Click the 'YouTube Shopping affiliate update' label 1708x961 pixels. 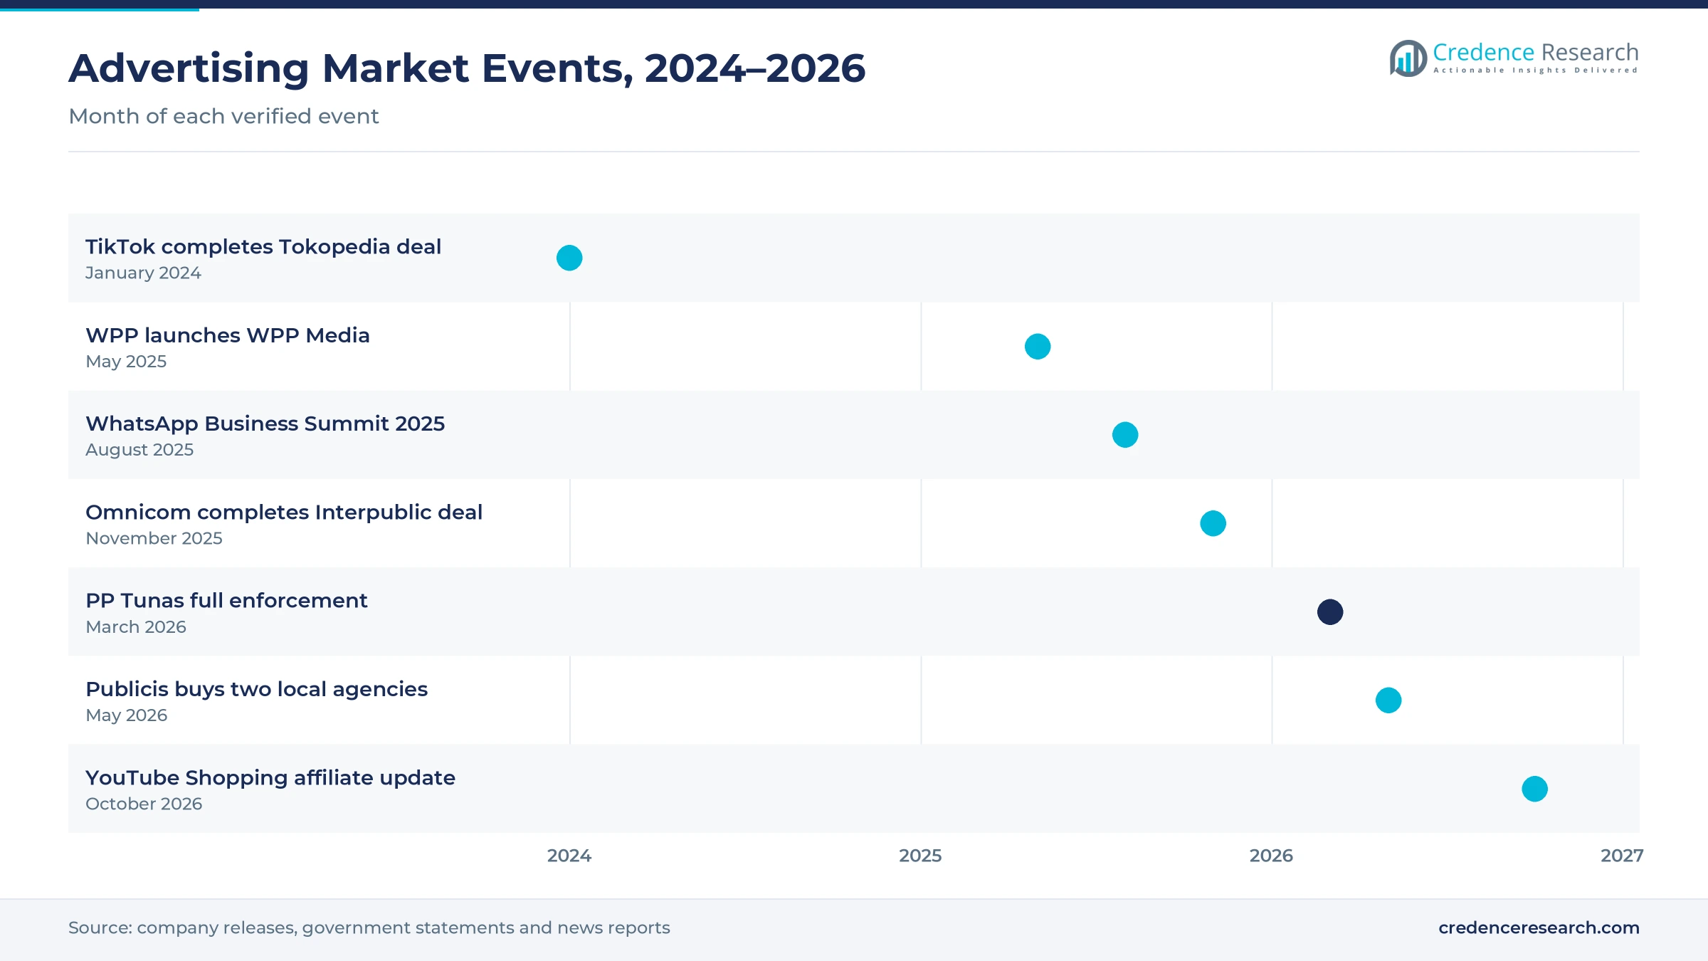click(270, 777)
